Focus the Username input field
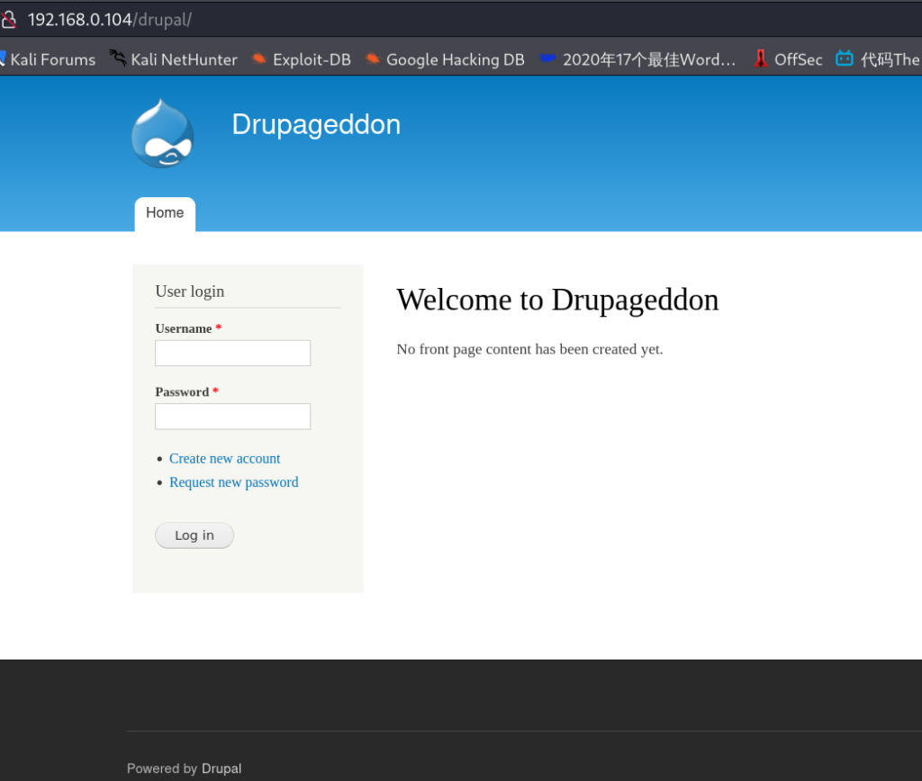This screenshot has height=781, width=922. 233,354
